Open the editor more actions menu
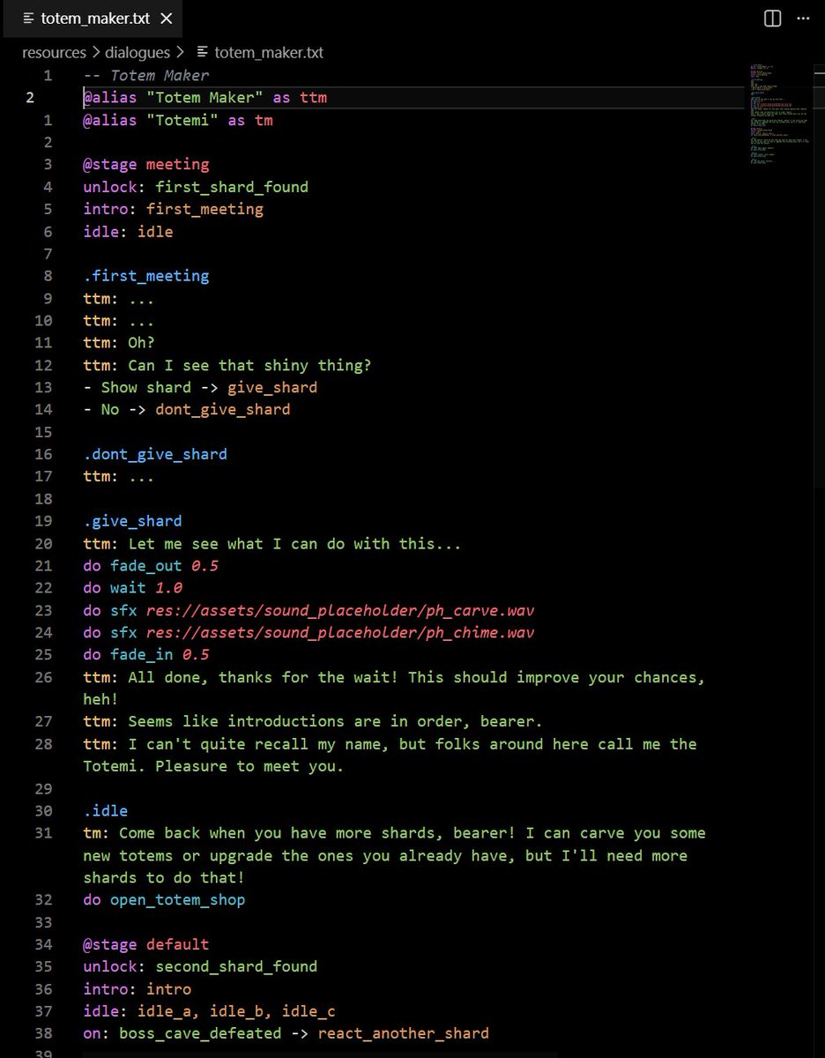This screenshot has width=825, height=1058. [x=803, y=18]
